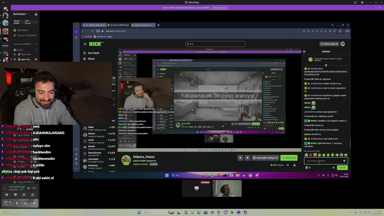Click Devre dışı bırak in streamer mode banner

pos(220,7)
